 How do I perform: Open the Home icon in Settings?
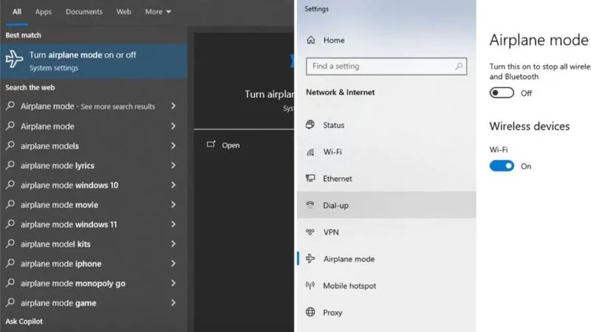point(311,40)
